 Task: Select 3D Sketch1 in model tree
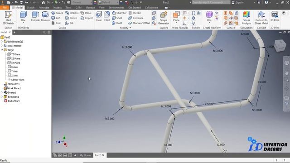pos(12,84)
